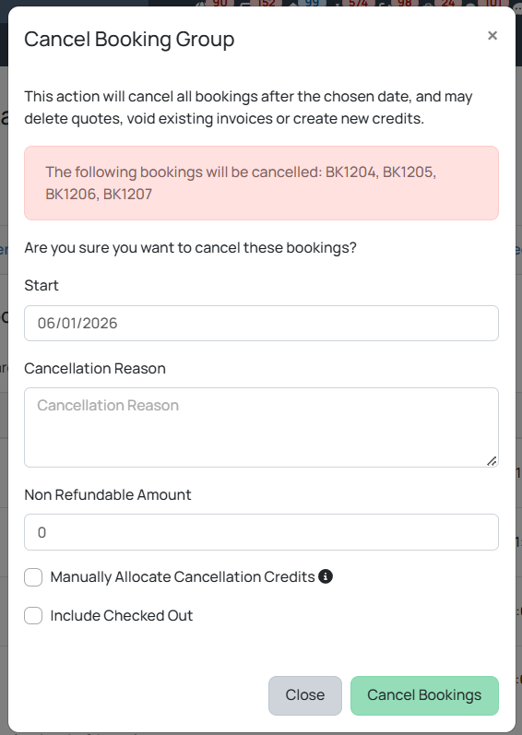
Task: Enable the Manually Allocate Cancellation Credits checkbox
Action: click(x=33, y=577)
